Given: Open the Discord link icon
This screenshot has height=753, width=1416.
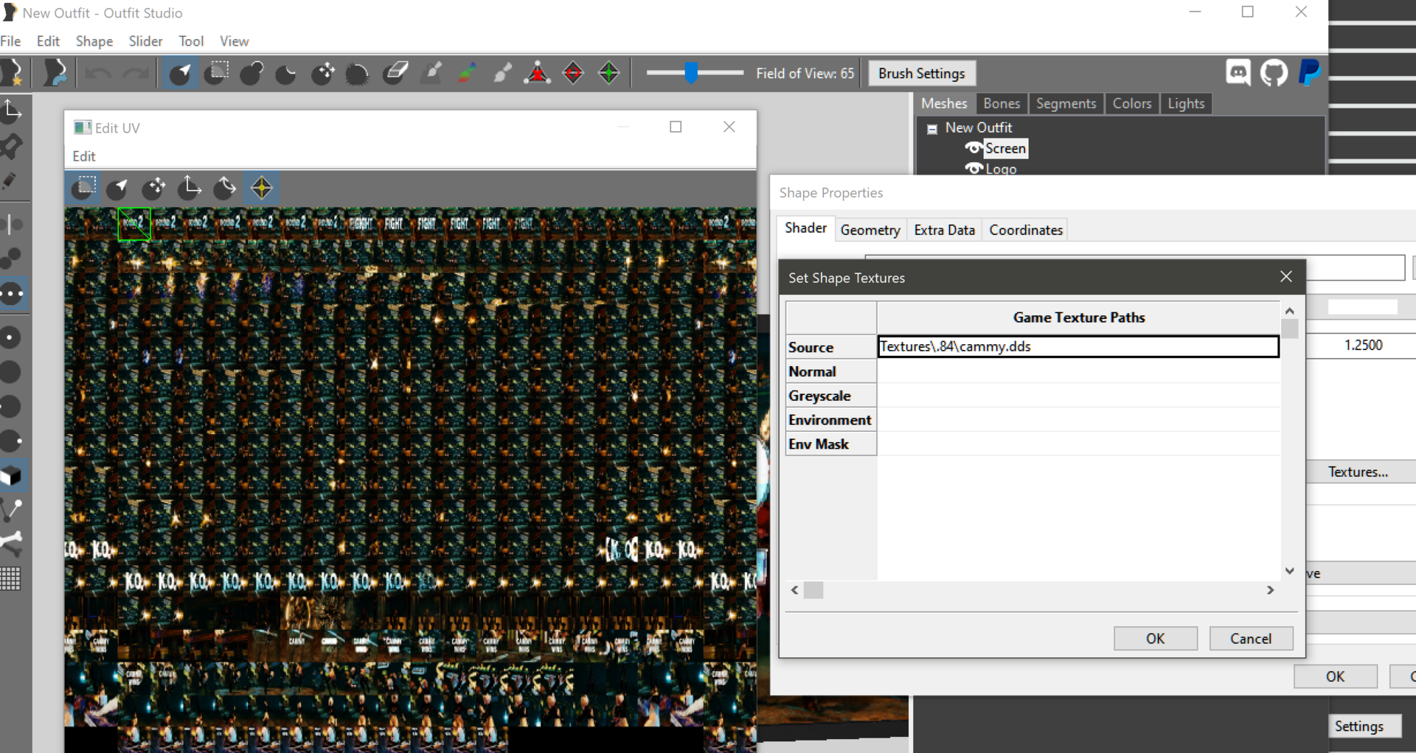Looking at the screenshot, I should point(1238,73).
